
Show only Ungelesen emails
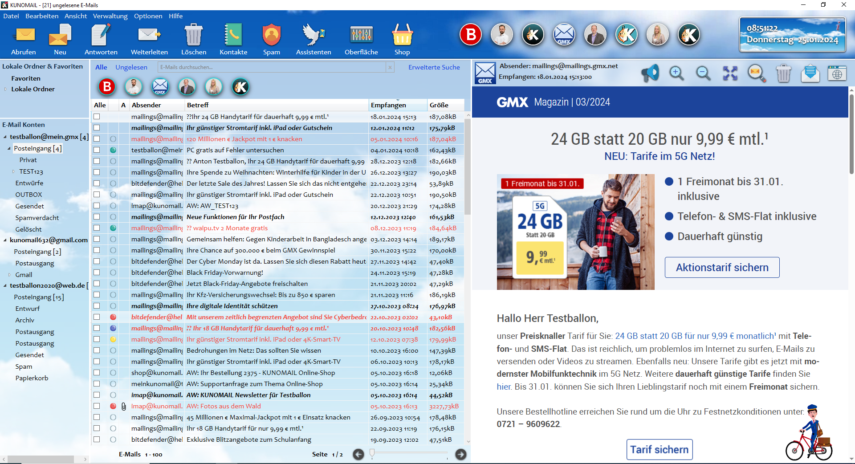coord(131,67)
